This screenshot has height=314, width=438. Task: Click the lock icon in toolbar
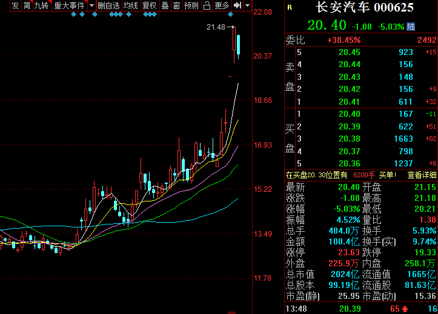pyautogui.click(x=207, y=5)
